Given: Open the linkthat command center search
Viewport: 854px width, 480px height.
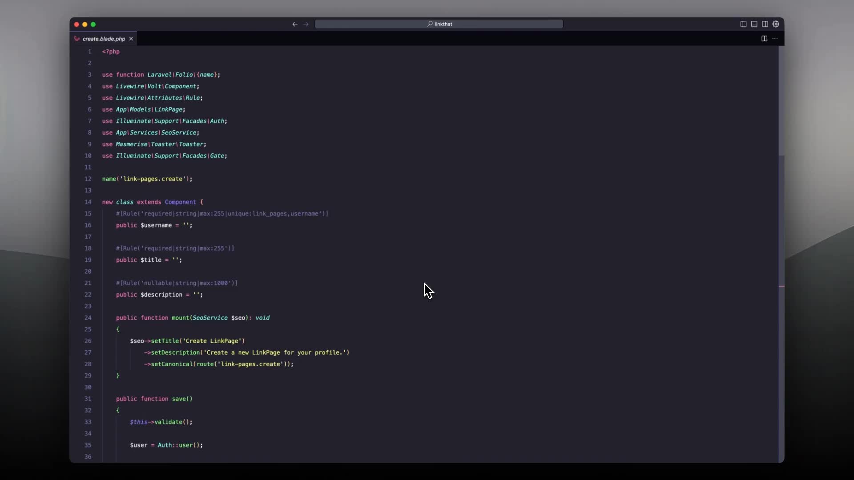Looking at the screenshot, I should 439,24.
